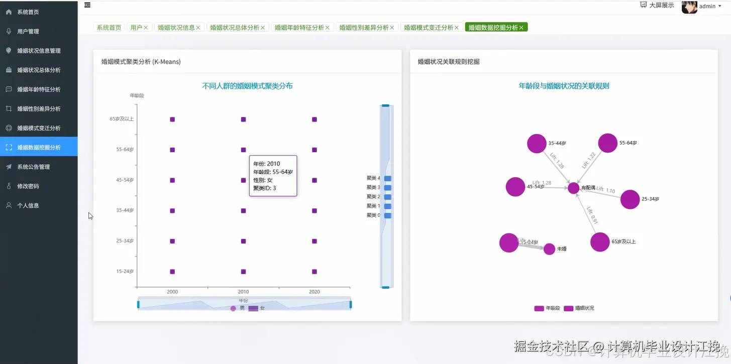Toggle the 女 series in scatter legend

[257, 308]
